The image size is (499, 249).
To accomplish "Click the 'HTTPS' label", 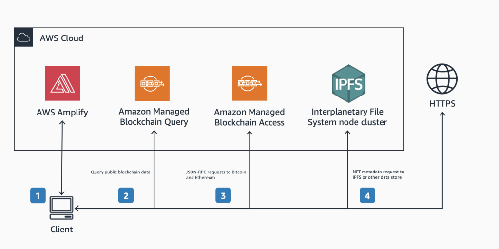I will pyautogui.click(x=442, y=104).
